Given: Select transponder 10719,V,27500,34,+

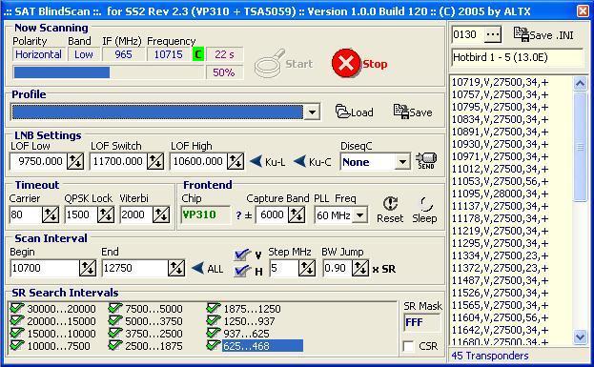Looking at the screenshot, I should point(500,82).
